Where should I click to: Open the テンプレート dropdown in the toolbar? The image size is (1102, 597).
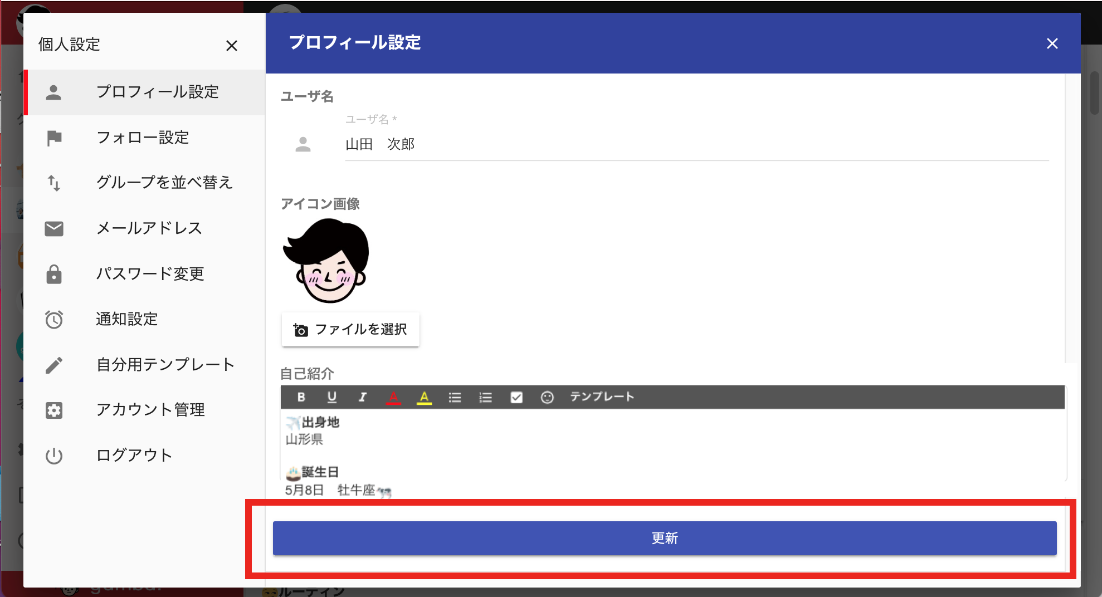click(x=602, y=397)
